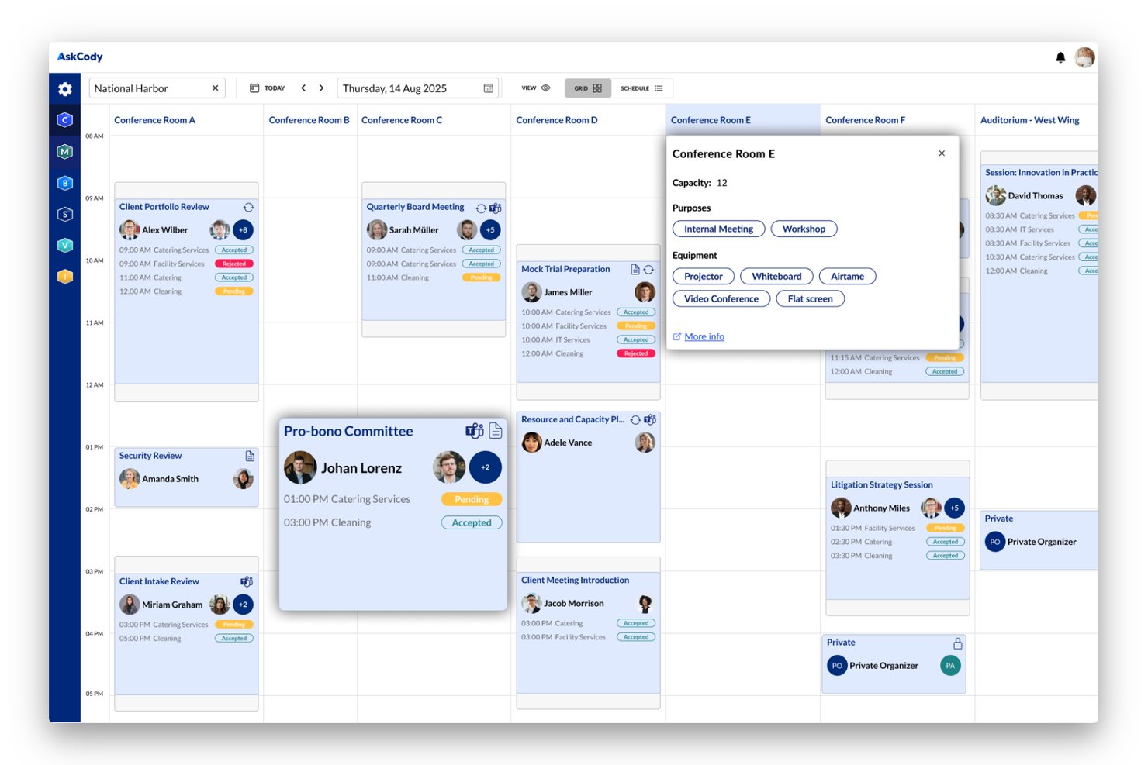Image resolution: width=1148 pixels, height=765 pixels.
Task: Select the B hexagon sidebar icon
Action: 65,183
